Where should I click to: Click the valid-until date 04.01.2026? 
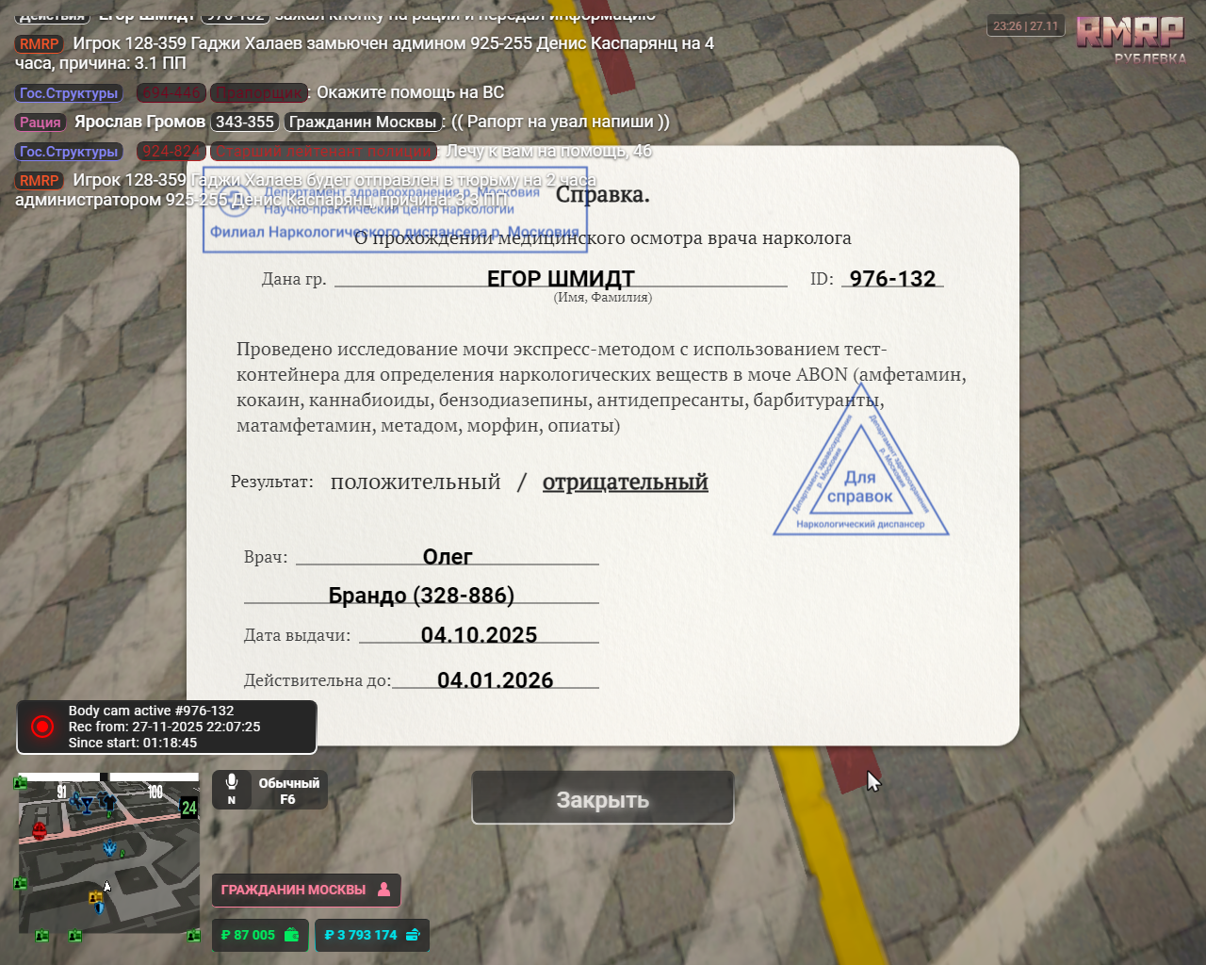(495, 680)
